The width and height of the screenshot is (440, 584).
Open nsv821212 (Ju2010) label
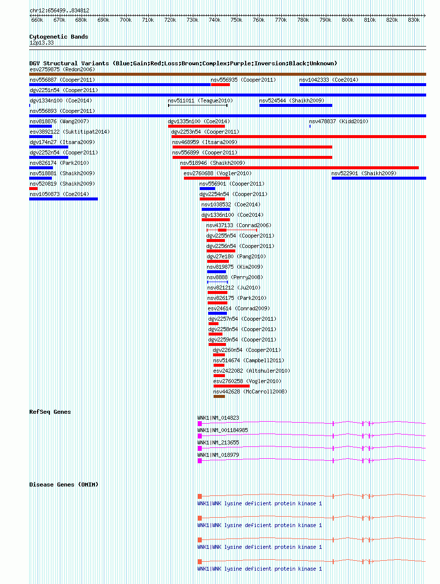click(x=234, y=289)
